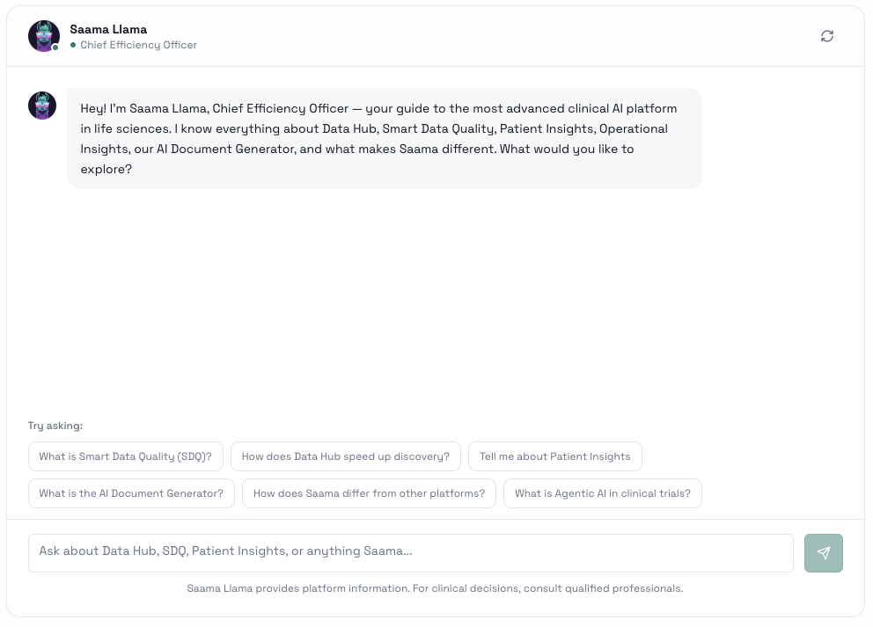The image size is (873, 627).
Task: Click the green status dot on header avatar
Action: coord(55,47)
